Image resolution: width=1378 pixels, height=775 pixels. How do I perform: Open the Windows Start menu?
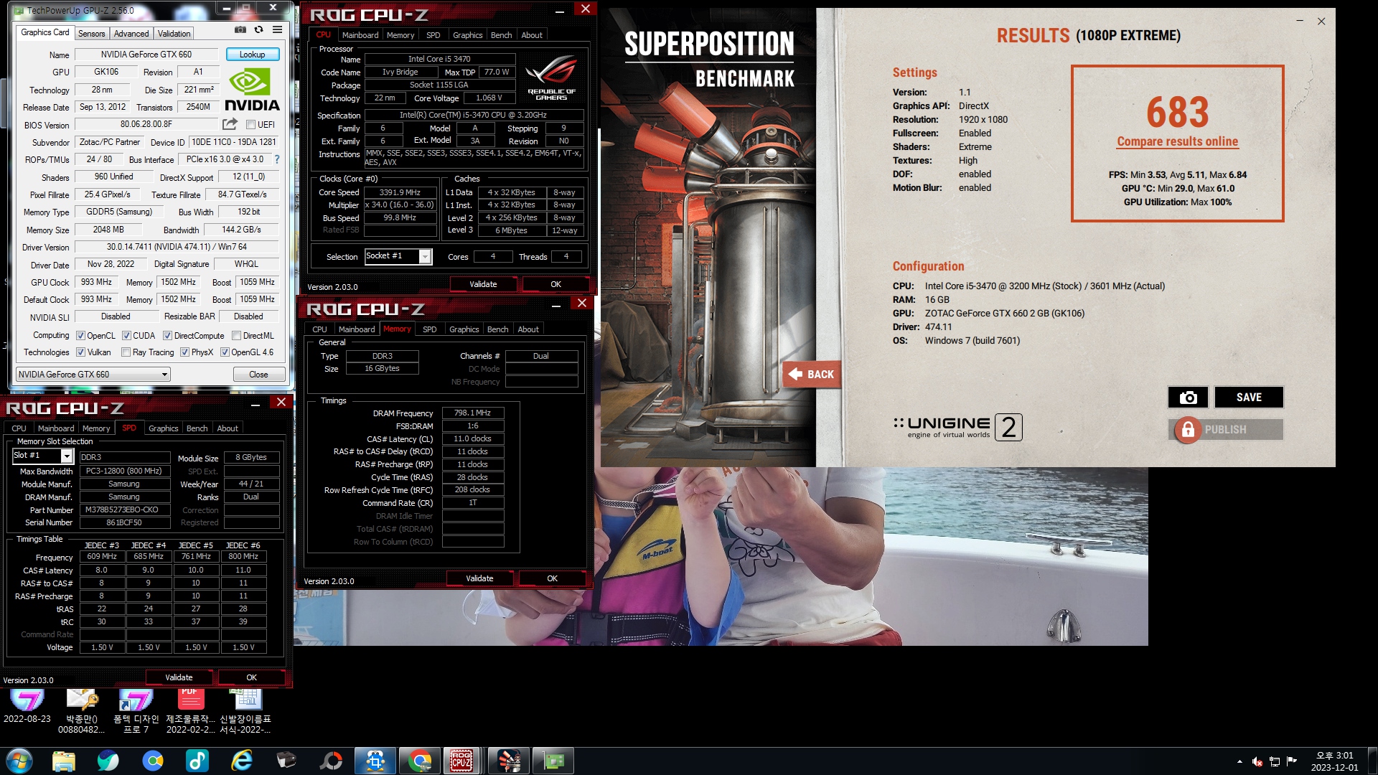[19, 761]
